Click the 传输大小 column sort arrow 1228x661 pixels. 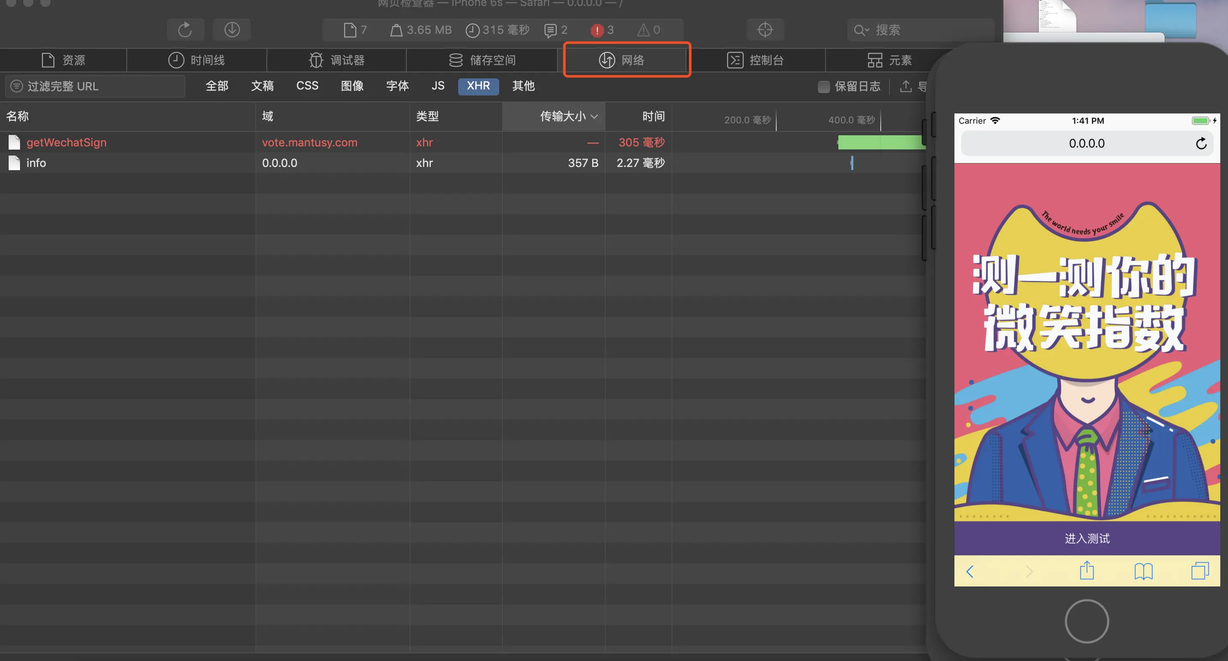pyautogui.click(x=594, y=117)
